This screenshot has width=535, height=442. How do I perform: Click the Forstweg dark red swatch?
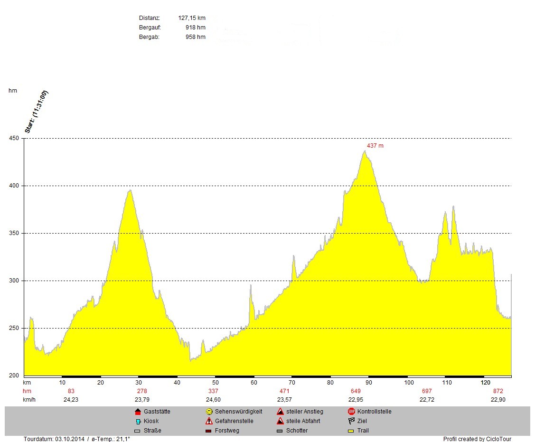pos(209,431)
